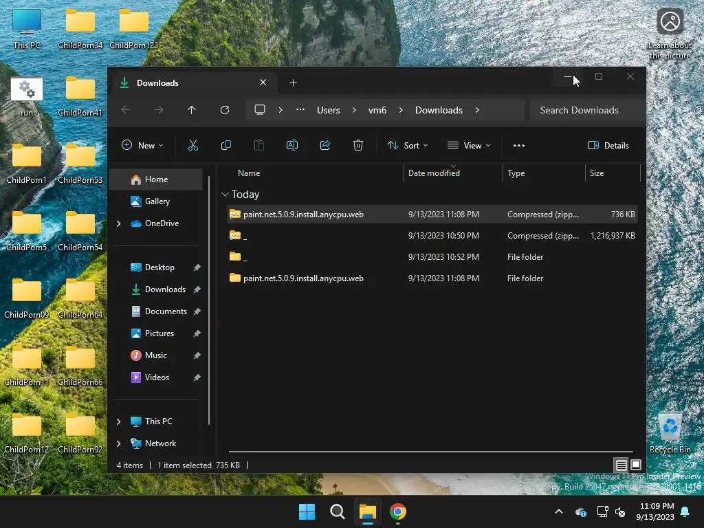Click the chevron after vm6 in address bar

tap(401, 110)
